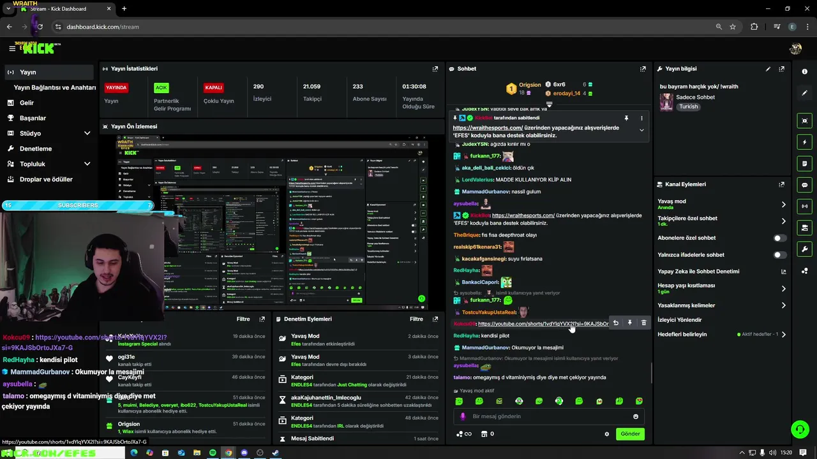Open Hesap yaşı kısıtlaması options arrow
This screenshot has height=459, width=817.
783,289
